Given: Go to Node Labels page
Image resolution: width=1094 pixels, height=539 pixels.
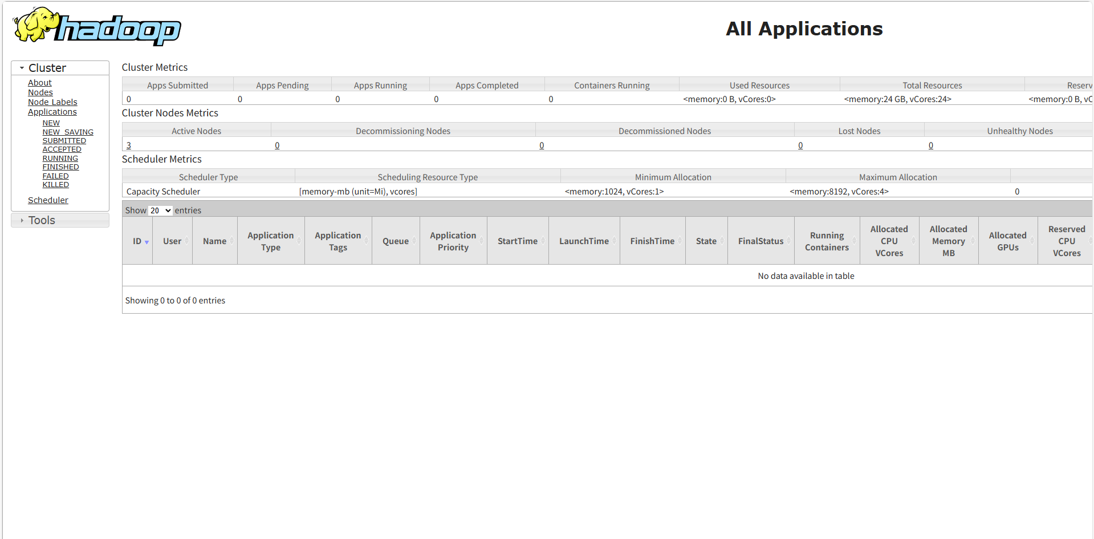Looking at the screenshot, I should point(52,102).
